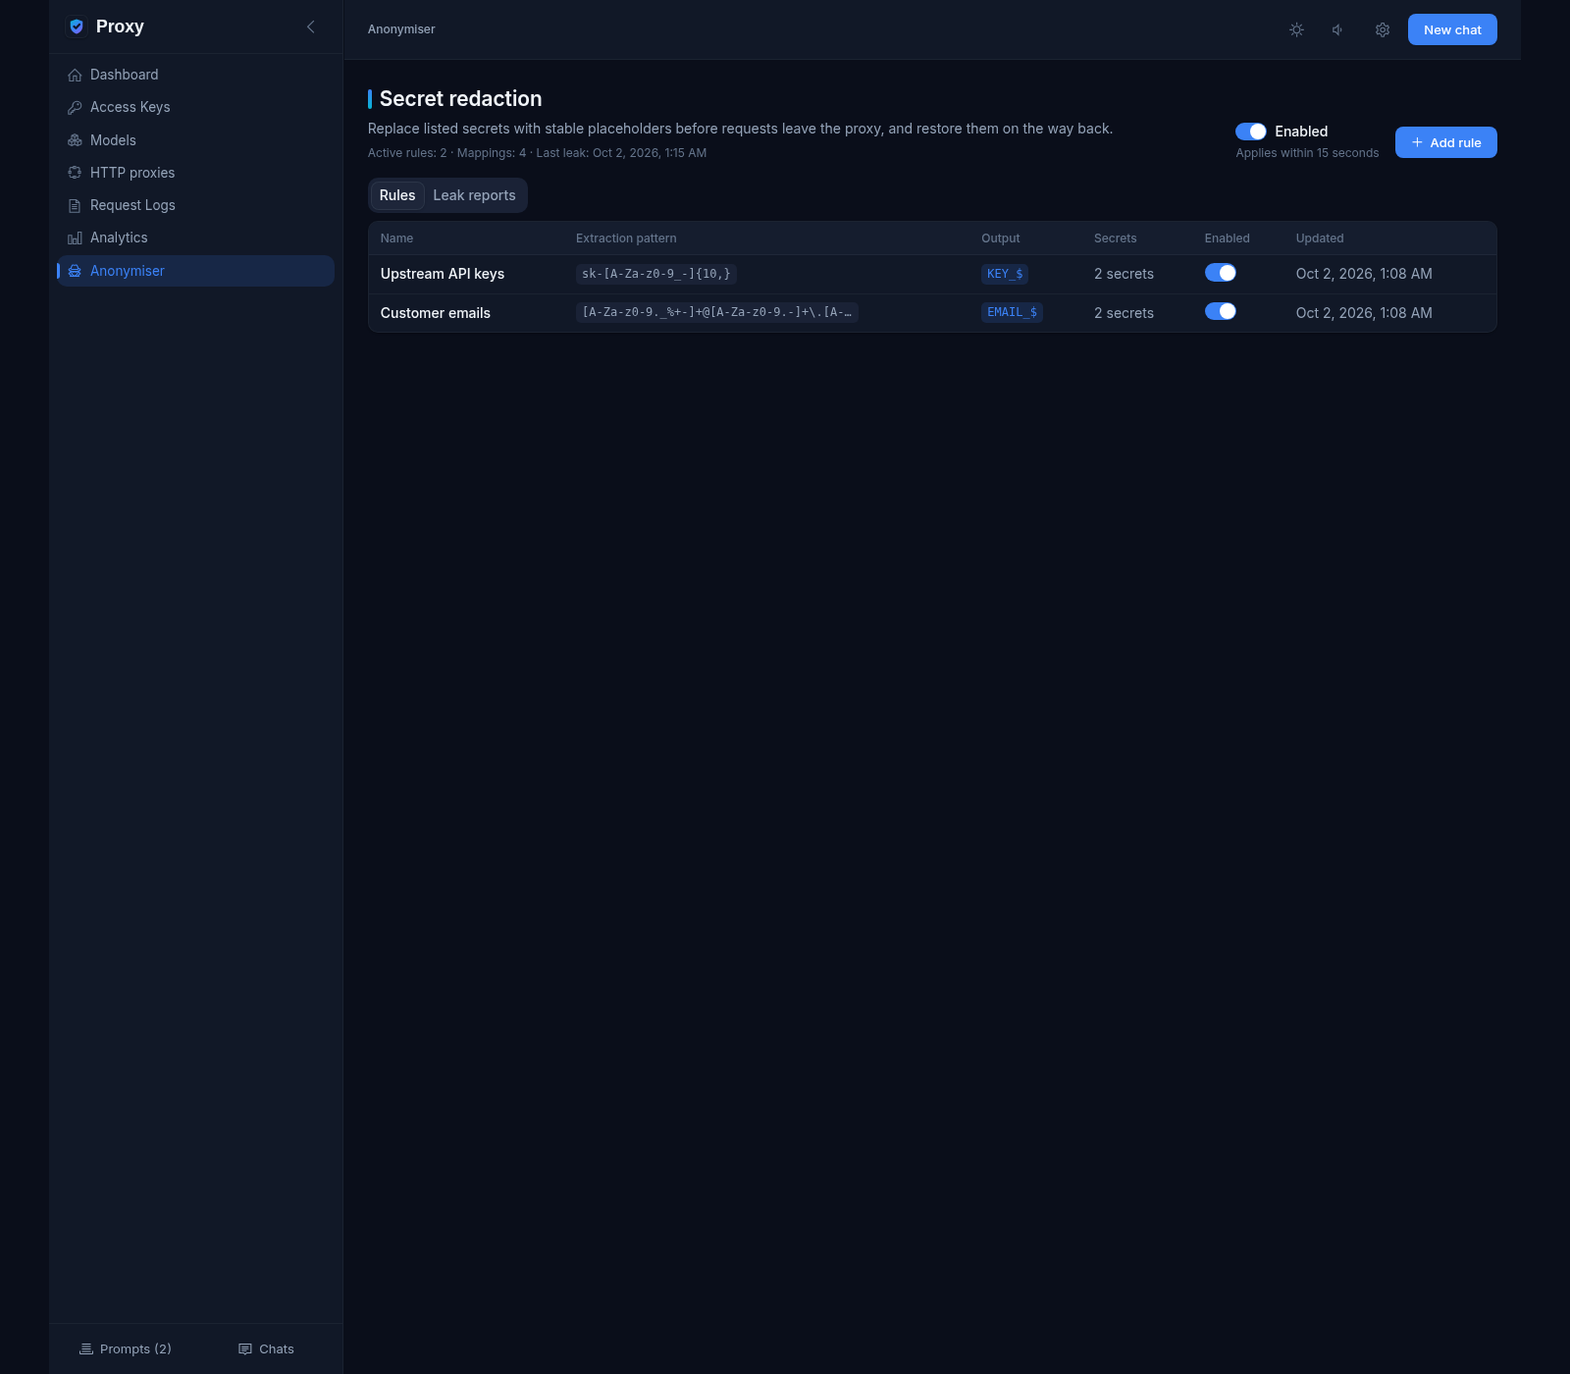Turn off the global Enabled redaction switch
Screen dimensions: 1570x1374
pos(1251,132)
